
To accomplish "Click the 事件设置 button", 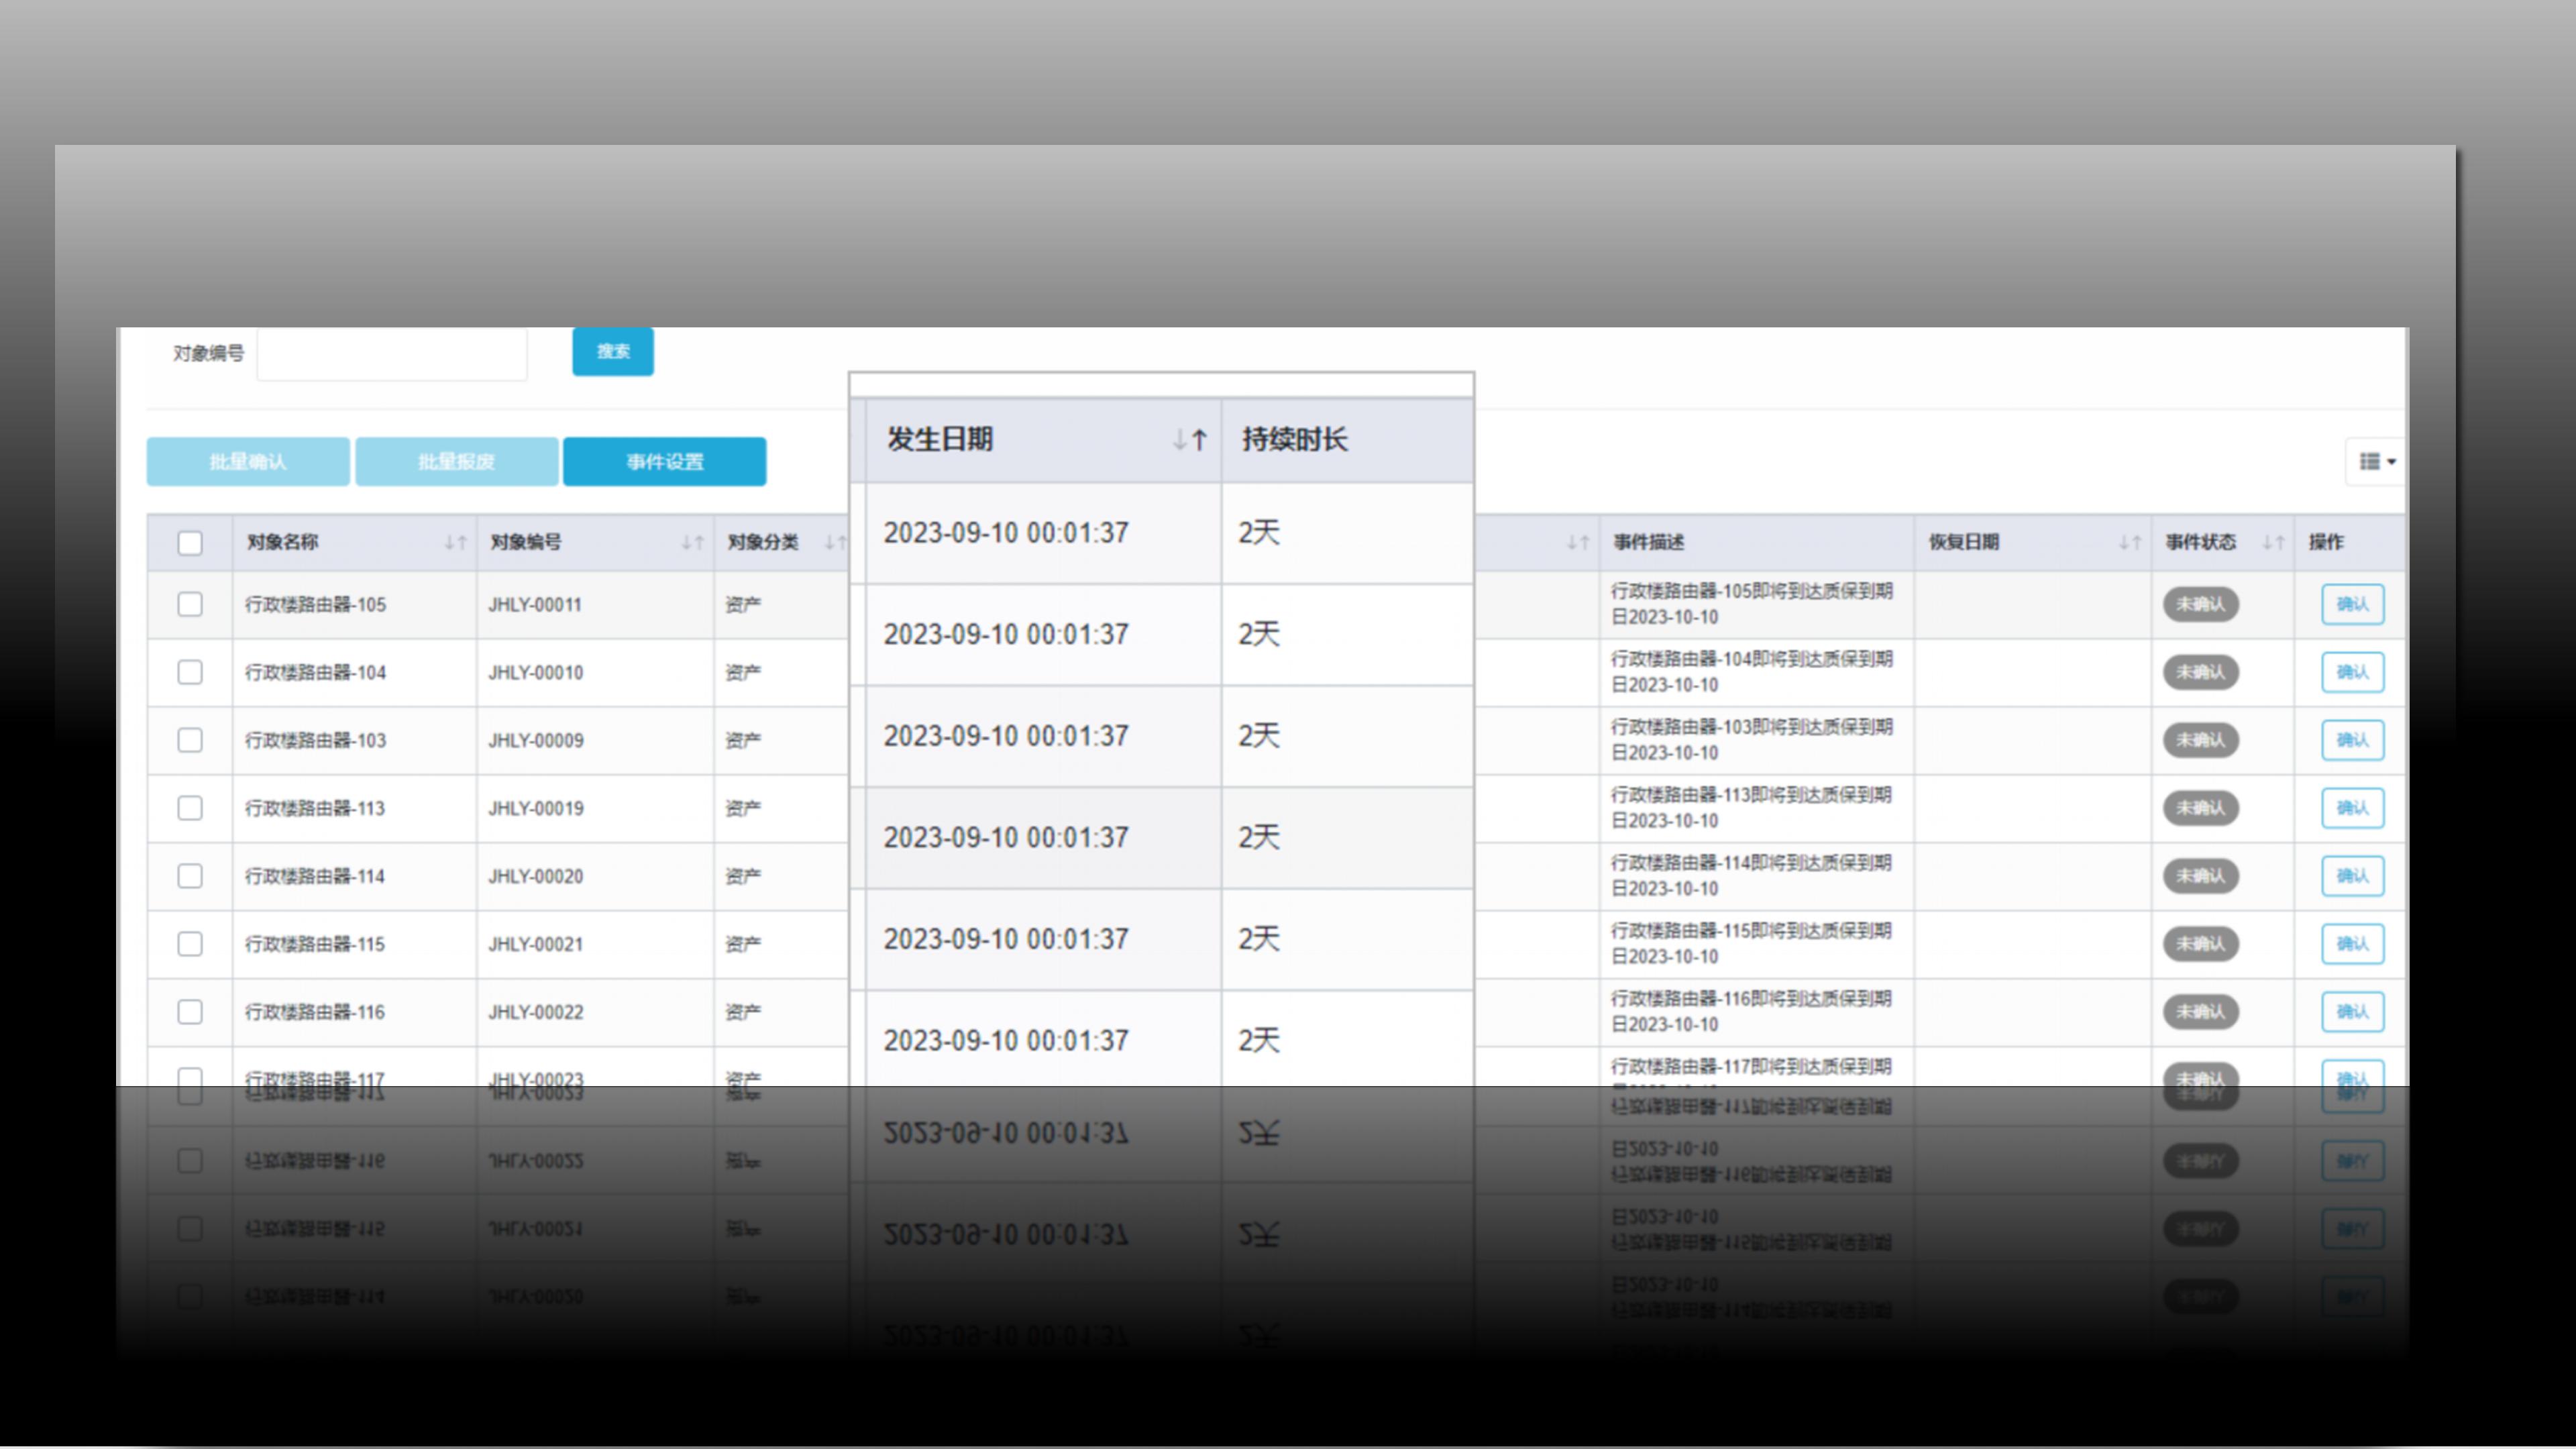I will click(x=665, y=461).
